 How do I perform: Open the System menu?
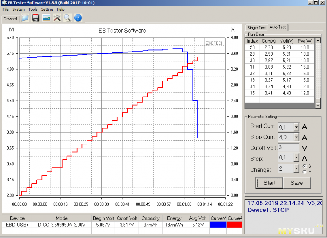click(x=18, y=9)
